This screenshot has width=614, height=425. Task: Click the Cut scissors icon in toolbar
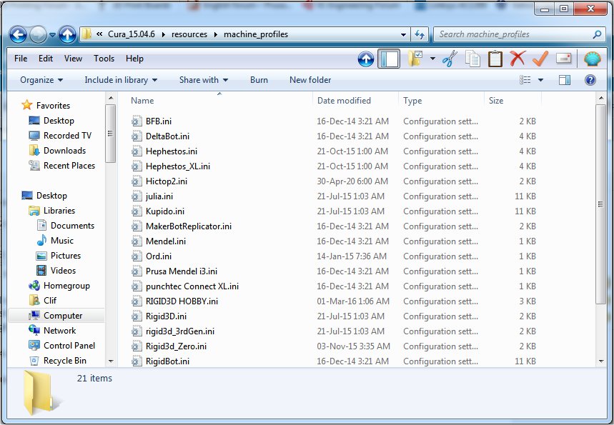coord(450,59)
